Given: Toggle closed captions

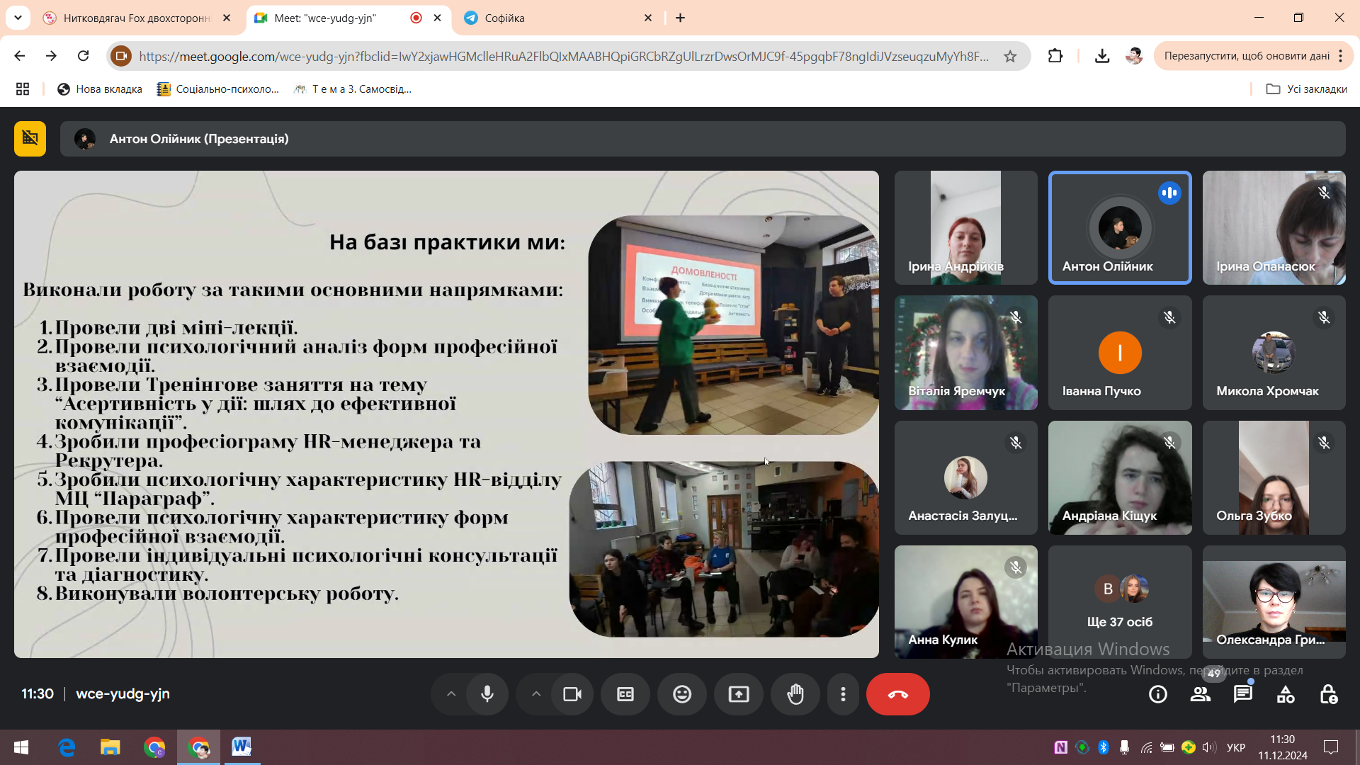Looking at the screenshot, I should coord(625,694).
